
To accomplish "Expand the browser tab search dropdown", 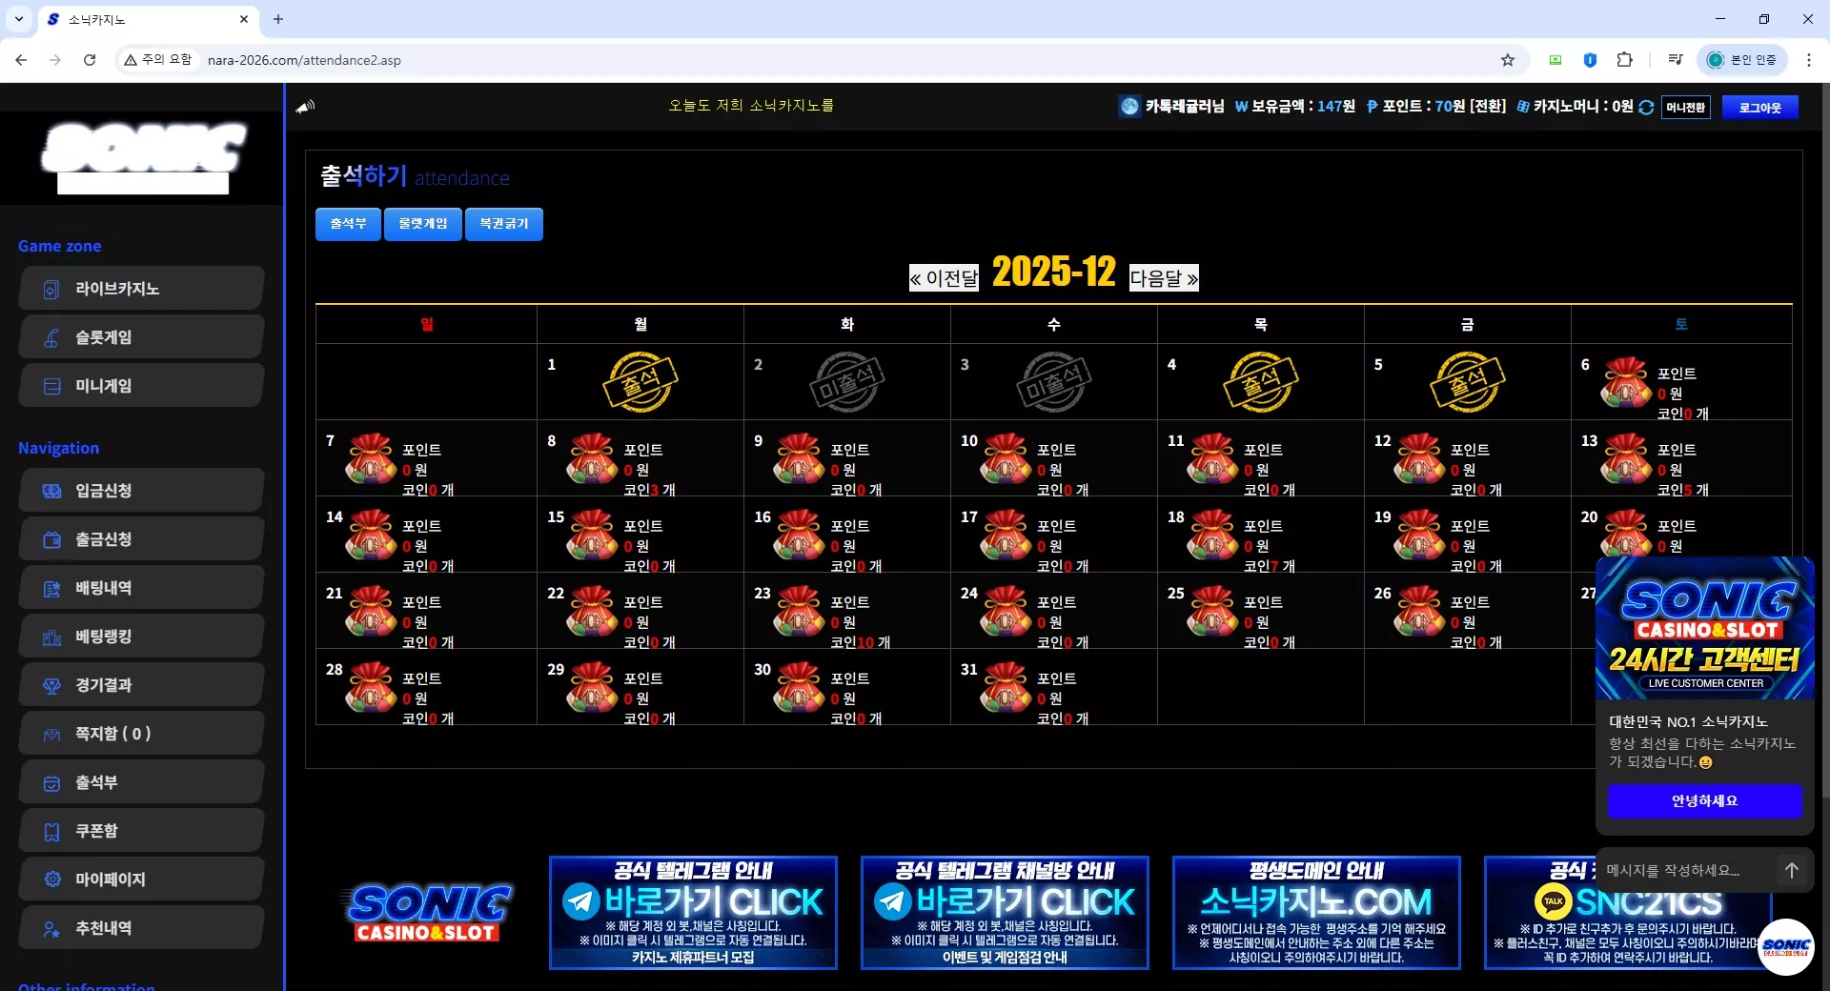I will pos(19,19).
